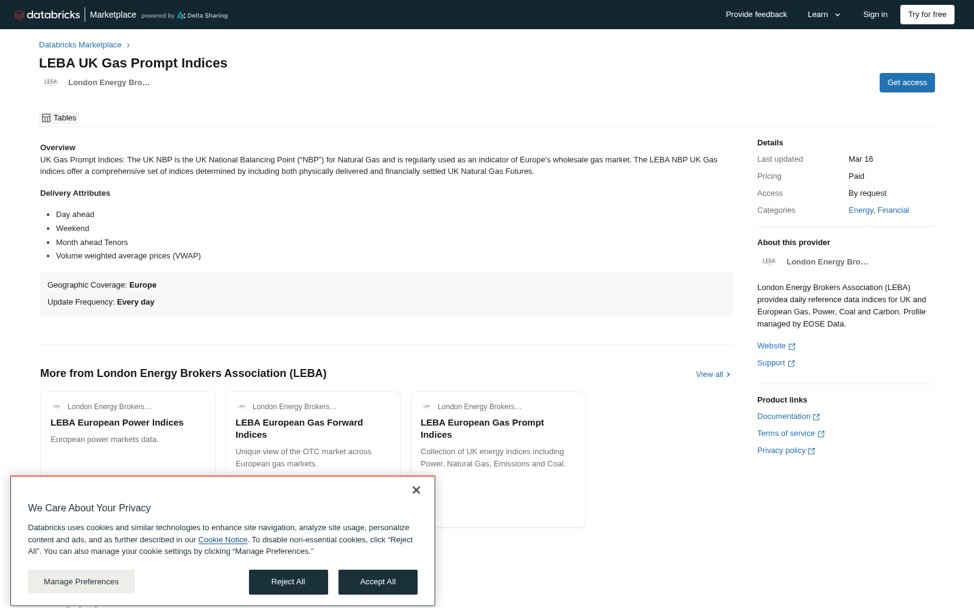Go to Databricks Marketplace breadcrumb
This screenshot has height=608, width=974.
pos(80,45)
